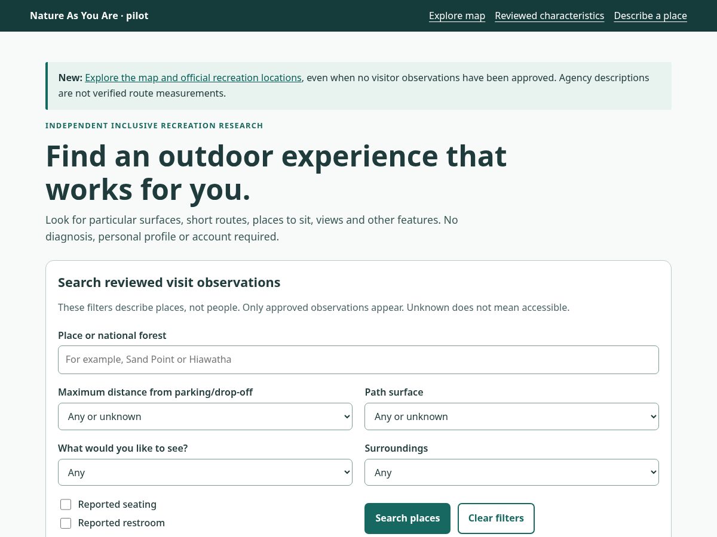The width and height of the screenshot is (717, 537).
Task: Click the main Find an outdoor experience heading
Action: (x=276, y=173)
